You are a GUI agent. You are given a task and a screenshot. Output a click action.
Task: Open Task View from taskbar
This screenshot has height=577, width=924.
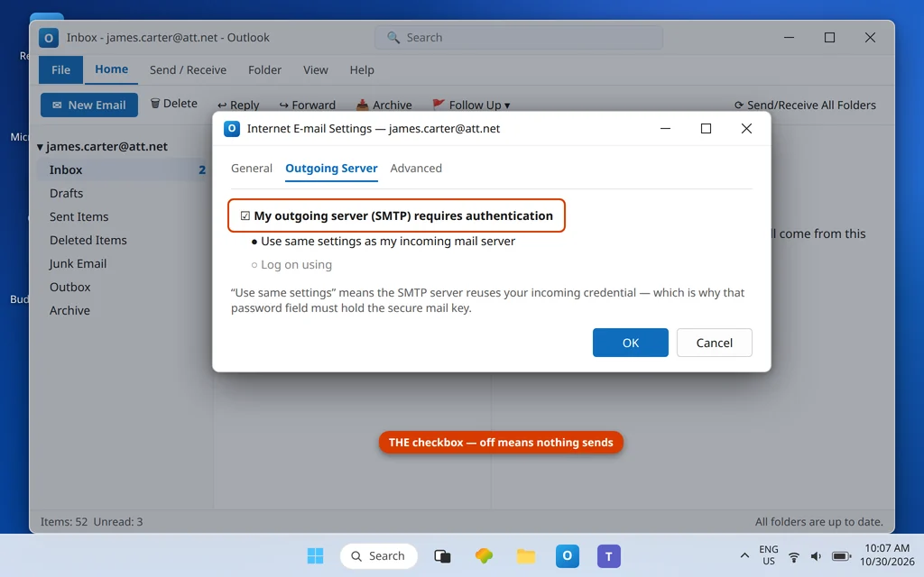[x=442, y=555]
